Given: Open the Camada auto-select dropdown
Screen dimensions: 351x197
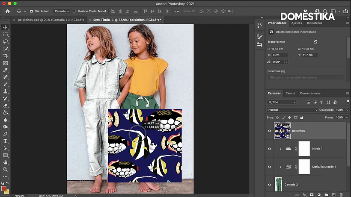Looking at the screenshot, I should [x=62, y=11].
